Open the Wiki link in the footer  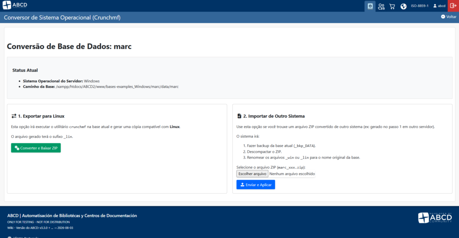[10, 228]
